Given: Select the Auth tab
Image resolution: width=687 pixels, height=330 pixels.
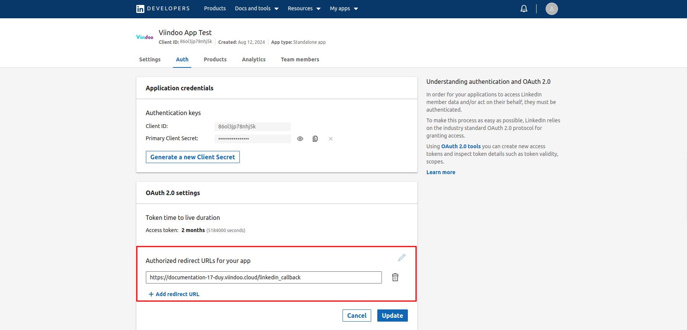Looking at the screenshot, I should click(182, 59).
